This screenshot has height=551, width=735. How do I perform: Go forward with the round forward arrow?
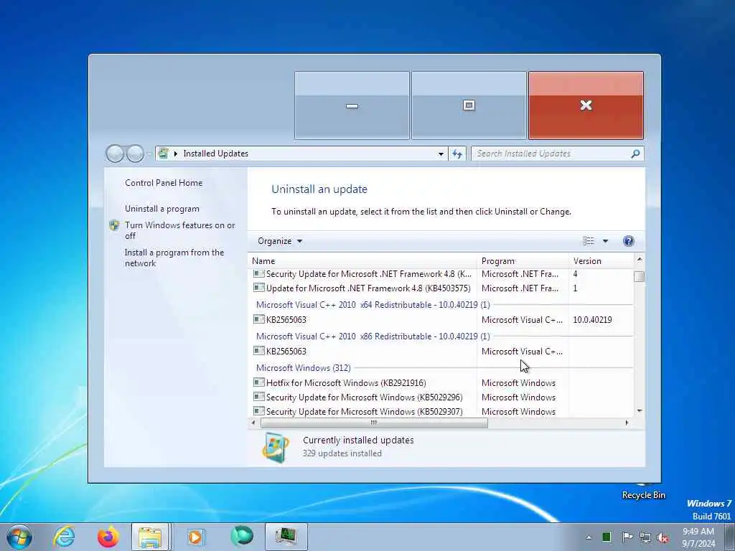pos(135,154)
